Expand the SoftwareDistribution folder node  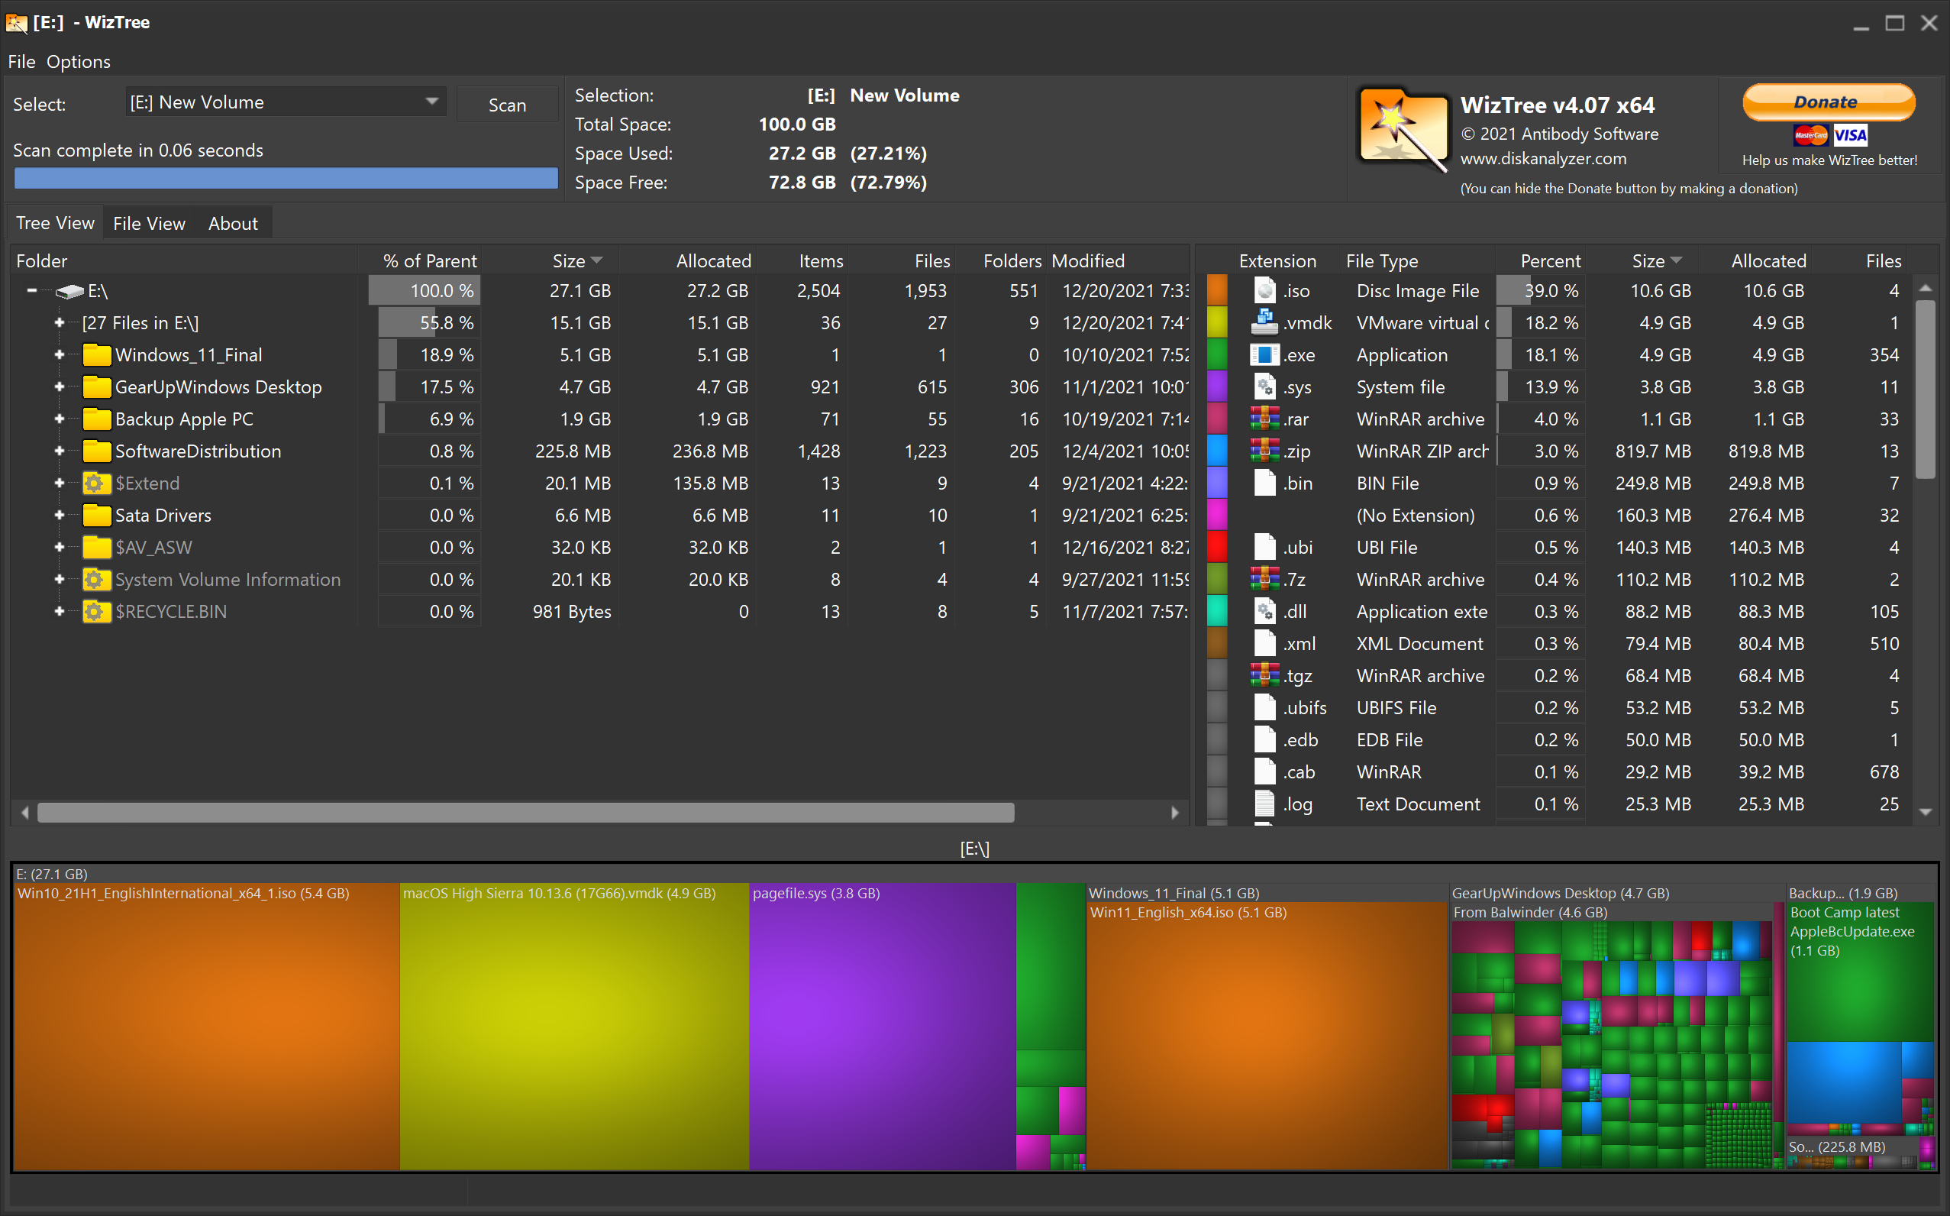coord(59,451)
